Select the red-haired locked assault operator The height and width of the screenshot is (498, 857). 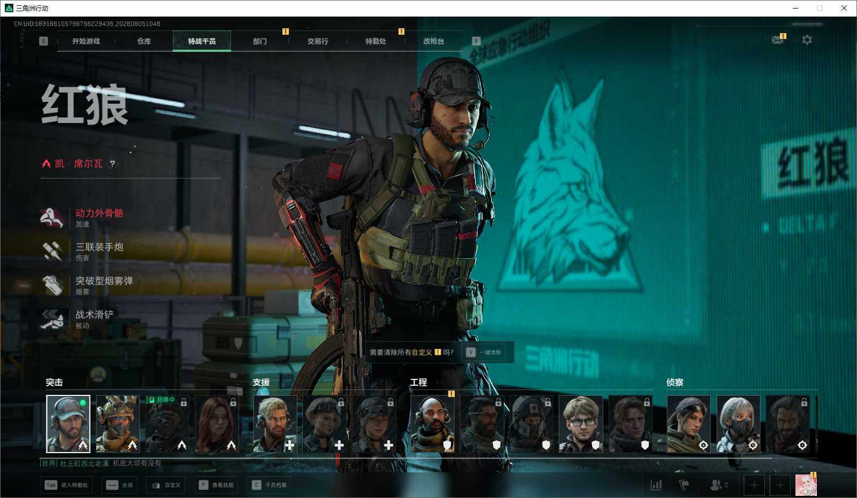click(217, 424)
